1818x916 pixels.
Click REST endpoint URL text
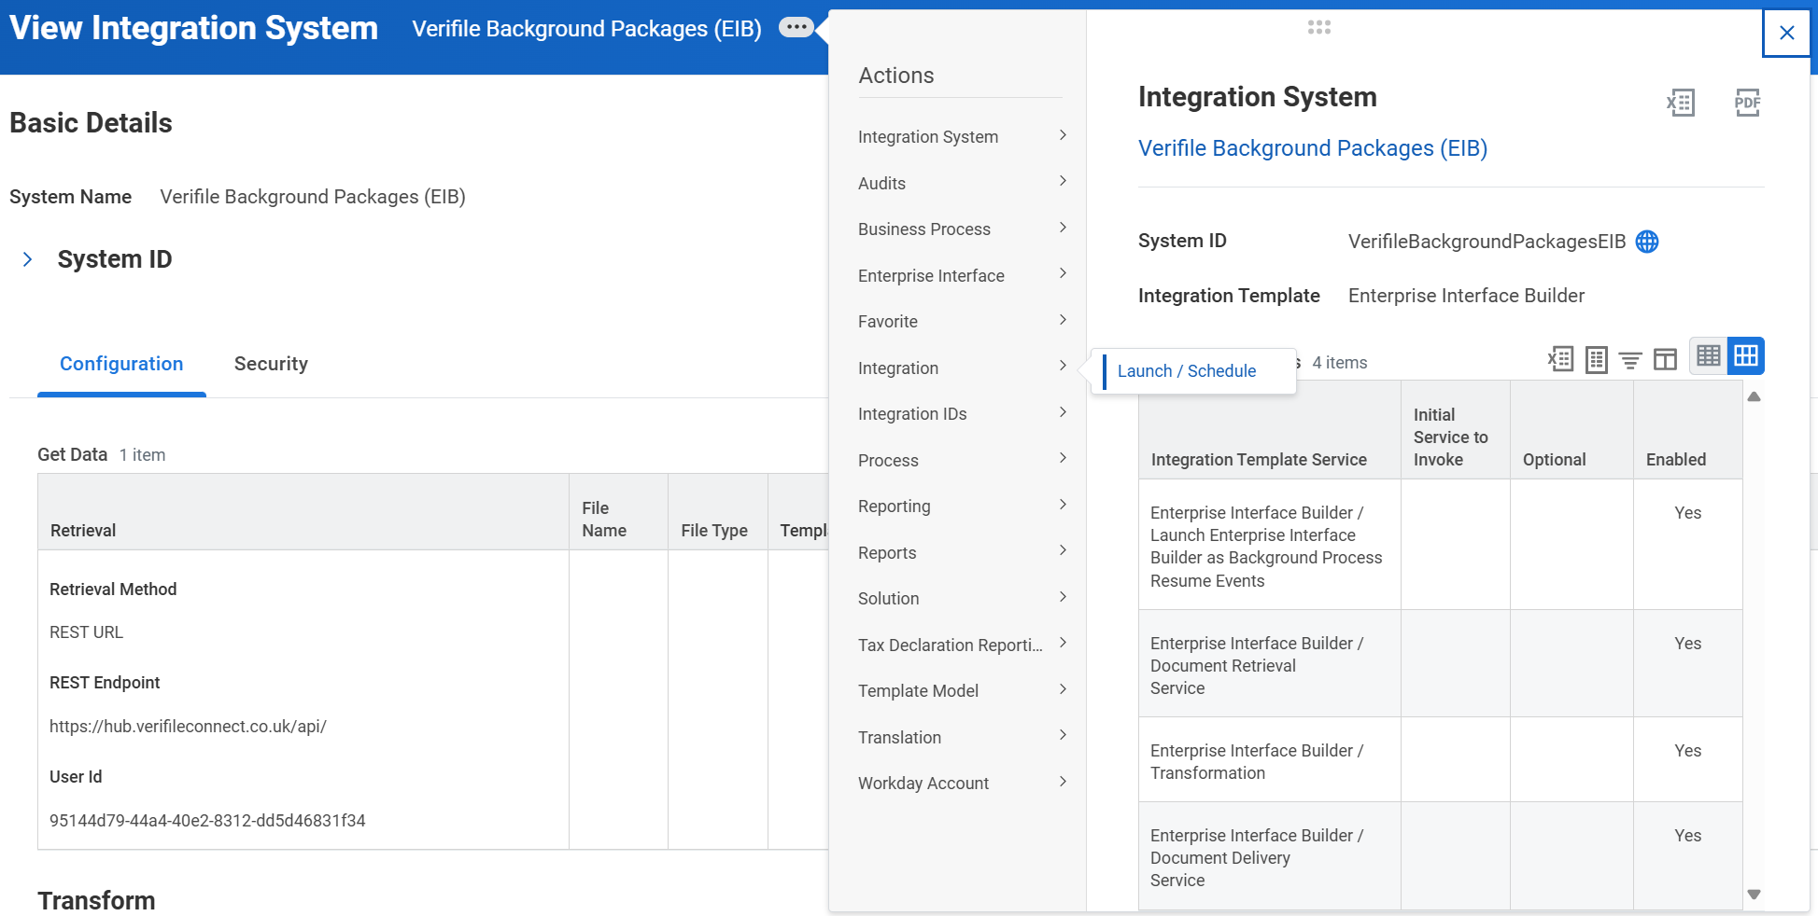click(188, 727)
